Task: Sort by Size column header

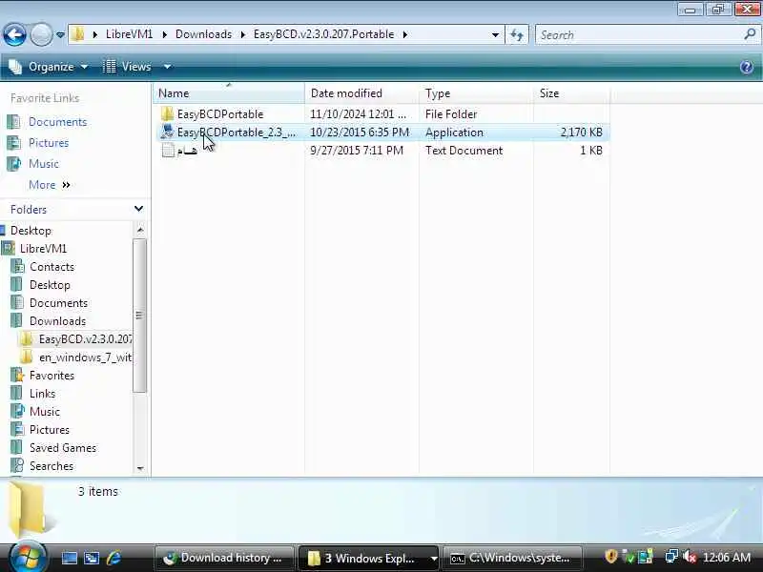Action: 571,93
